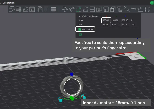
Task: Open the green dropdown at top right
Action: point(152,3)
